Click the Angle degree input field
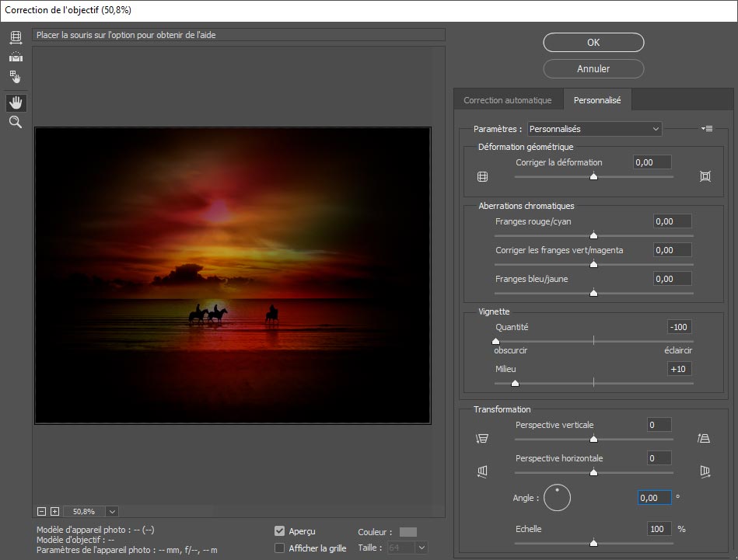Image resolution: width=738 pixels, height=560 pixels. (x=654, y=498)
